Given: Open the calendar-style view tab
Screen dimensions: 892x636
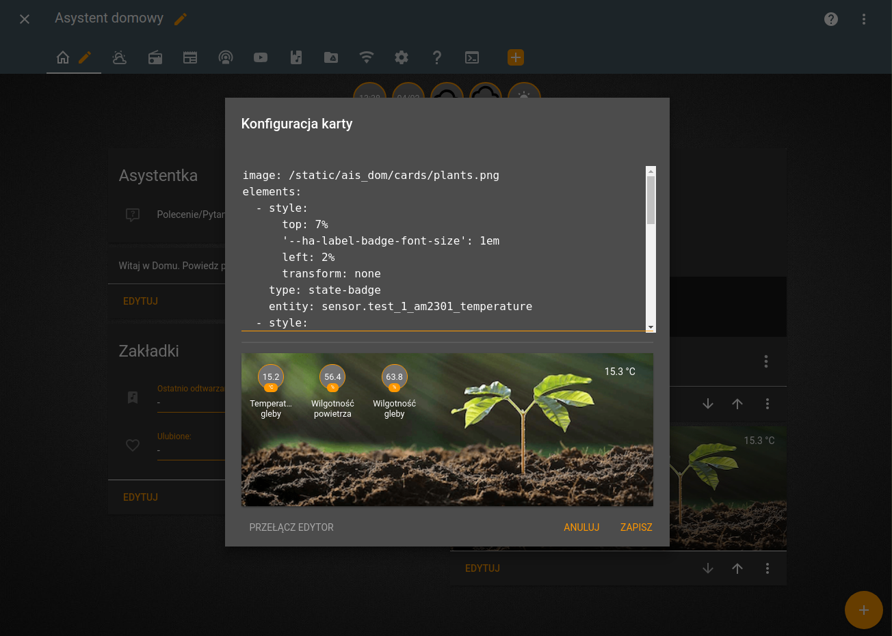Looking at the screenshot, I should tap(190, 57).
